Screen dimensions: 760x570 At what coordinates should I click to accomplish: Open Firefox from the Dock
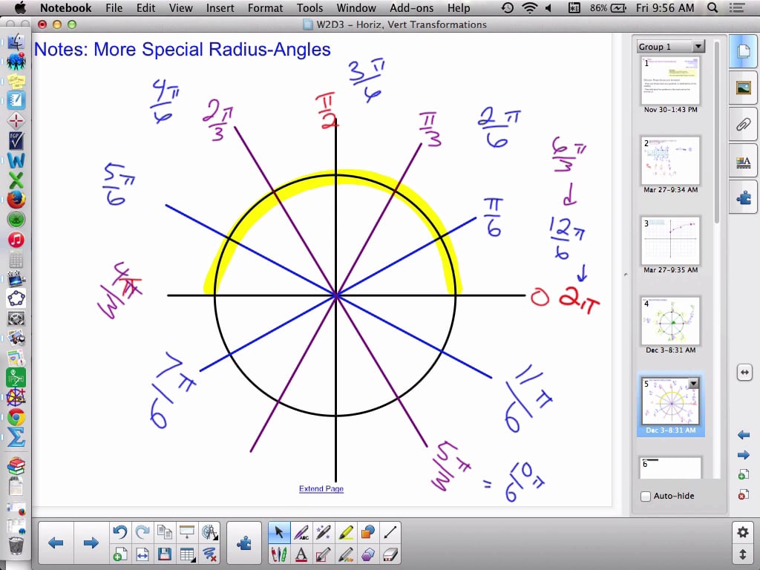(x=16, y=200)
